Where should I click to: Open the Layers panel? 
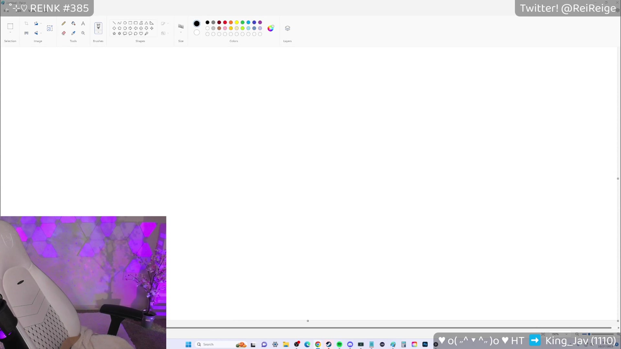288,28
